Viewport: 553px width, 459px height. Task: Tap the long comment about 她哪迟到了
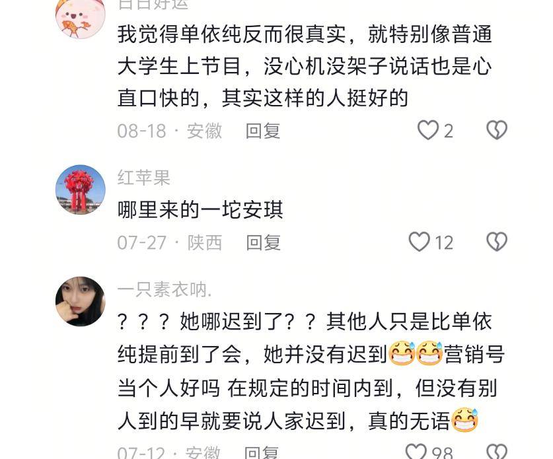tap(311, 372)
